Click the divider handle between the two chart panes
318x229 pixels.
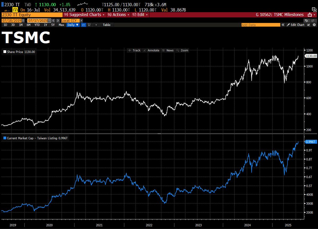click(x=158, y=134)
